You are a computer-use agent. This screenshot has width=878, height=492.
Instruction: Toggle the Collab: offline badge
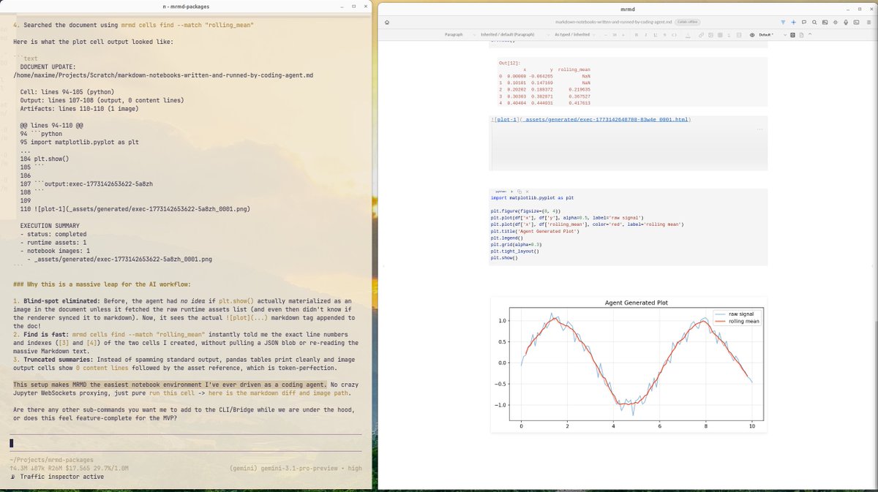(x=688, y=22)
